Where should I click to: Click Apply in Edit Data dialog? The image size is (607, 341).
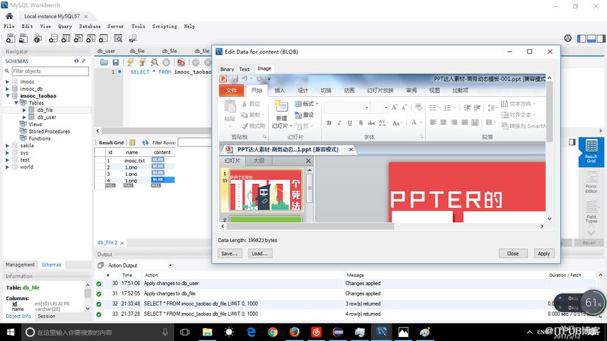(544, 254)
